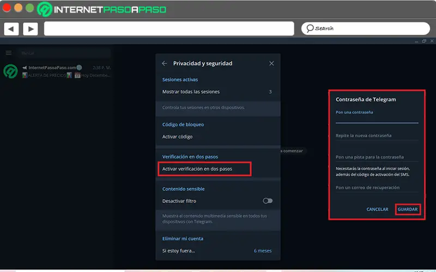
Task: Click the GUARDAR button
Action: click(x=407, y=209)
